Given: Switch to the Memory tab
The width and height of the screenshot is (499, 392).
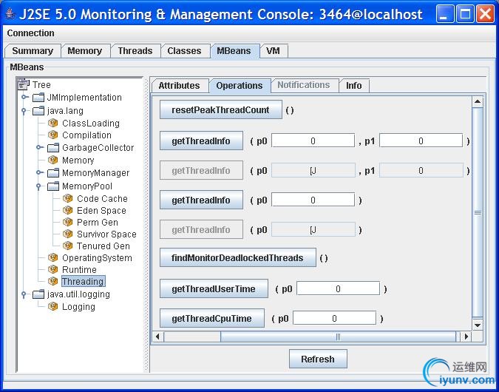Looking at the screenshot, I should [85, 51].
